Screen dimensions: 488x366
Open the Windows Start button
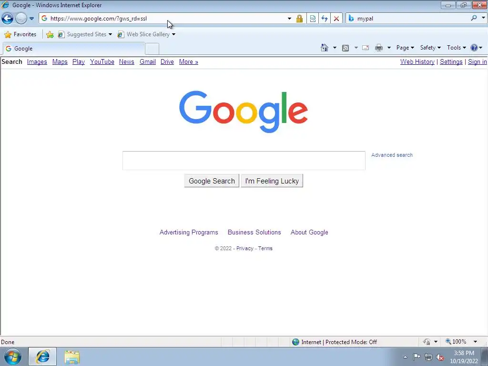point(13,356)
